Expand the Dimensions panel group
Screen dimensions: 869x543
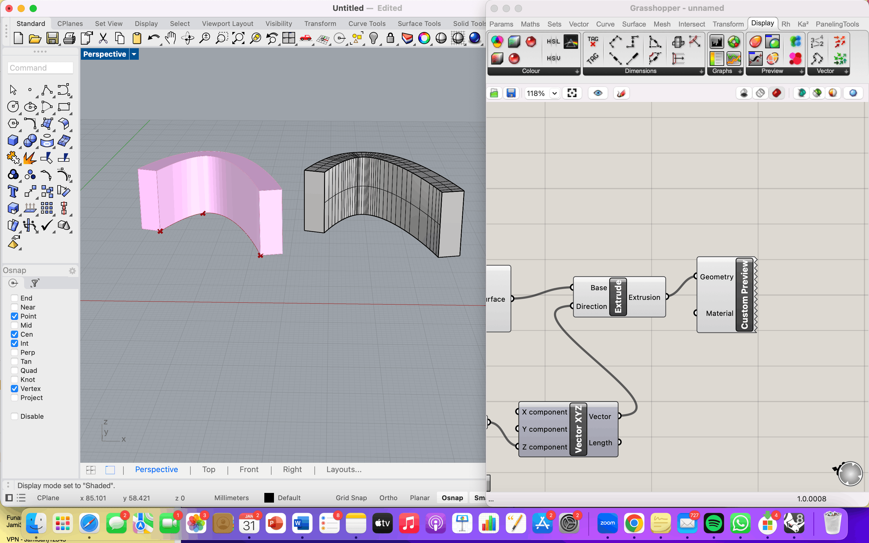click(x=701, y=71)
